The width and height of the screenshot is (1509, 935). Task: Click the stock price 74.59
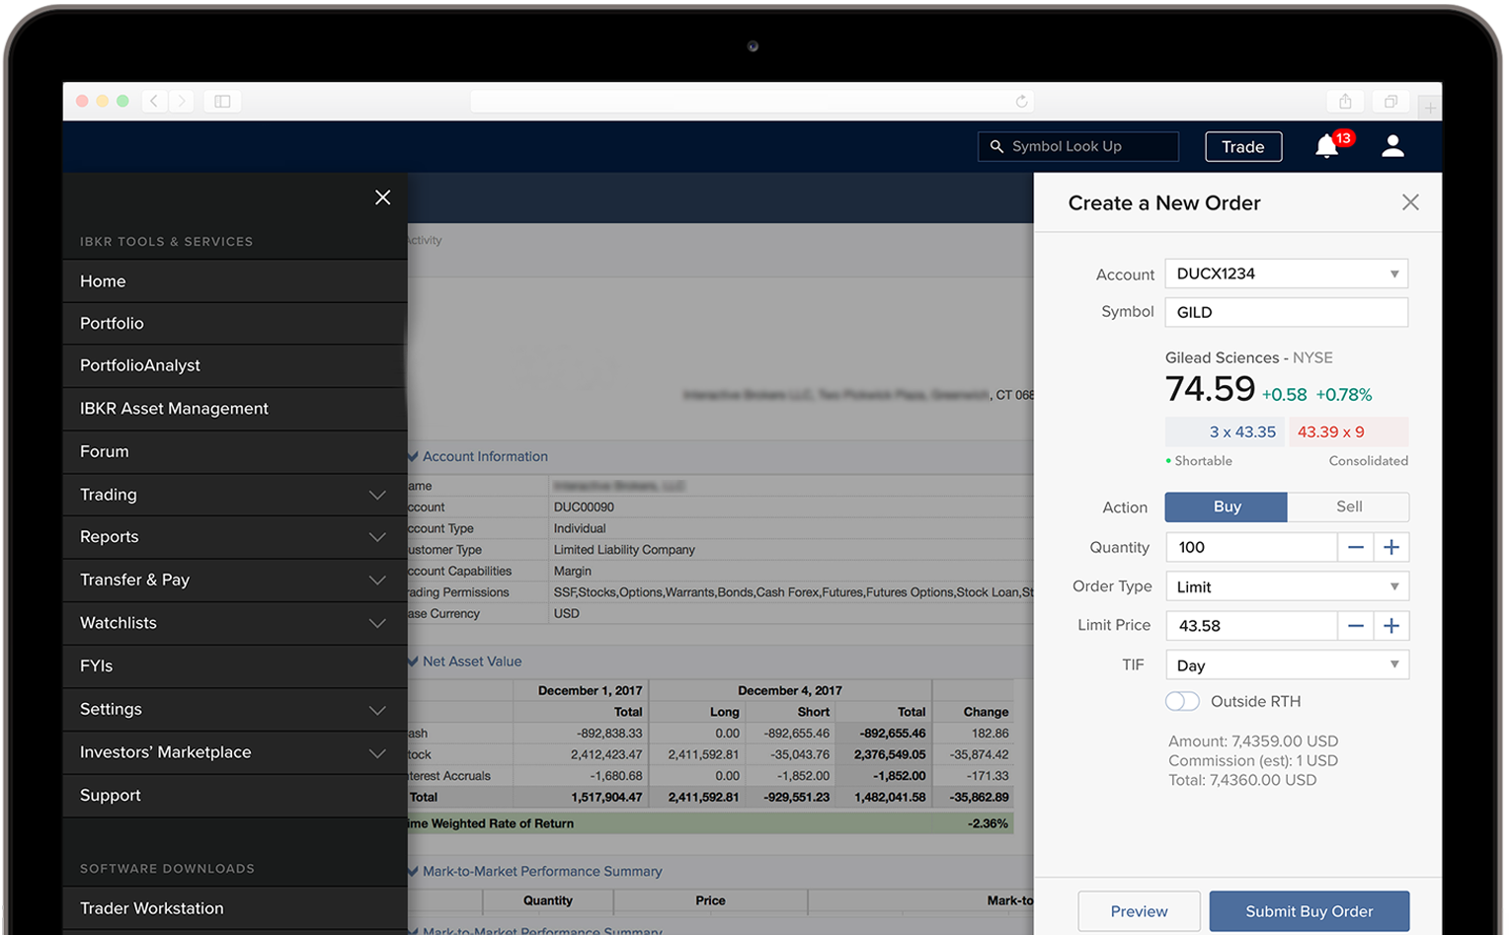[1210, 389]
